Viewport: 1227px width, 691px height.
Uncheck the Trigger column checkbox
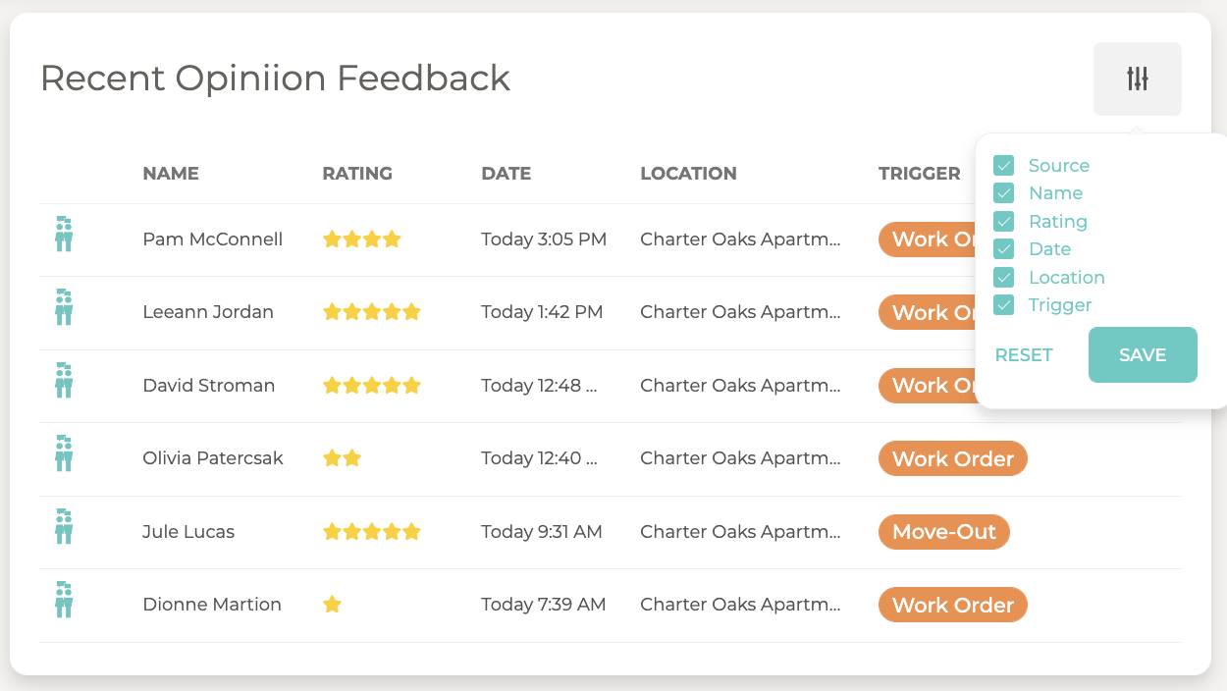1003,305
